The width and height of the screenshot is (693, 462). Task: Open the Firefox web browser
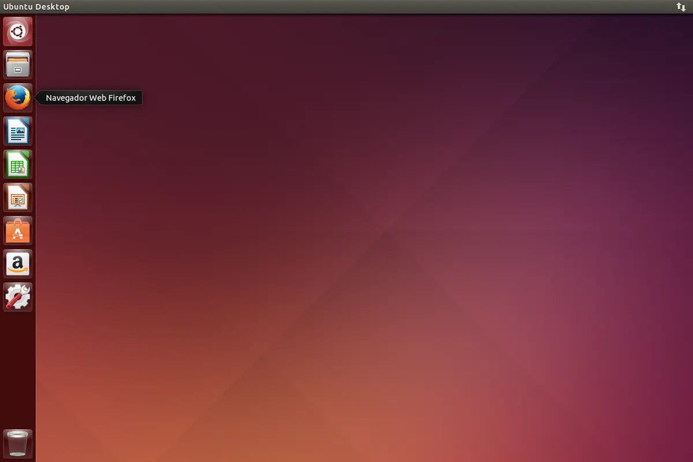(18, 98)
